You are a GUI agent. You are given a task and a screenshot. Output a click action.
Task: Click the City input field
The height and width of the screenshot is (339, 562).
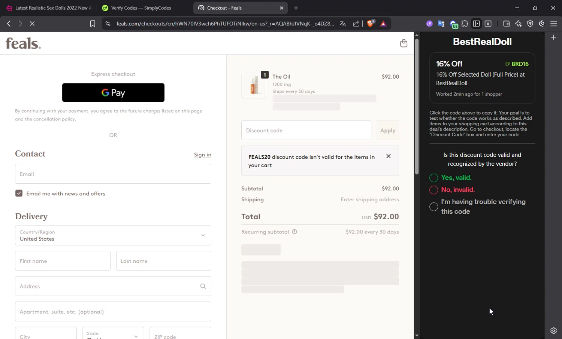coord(46,333)
